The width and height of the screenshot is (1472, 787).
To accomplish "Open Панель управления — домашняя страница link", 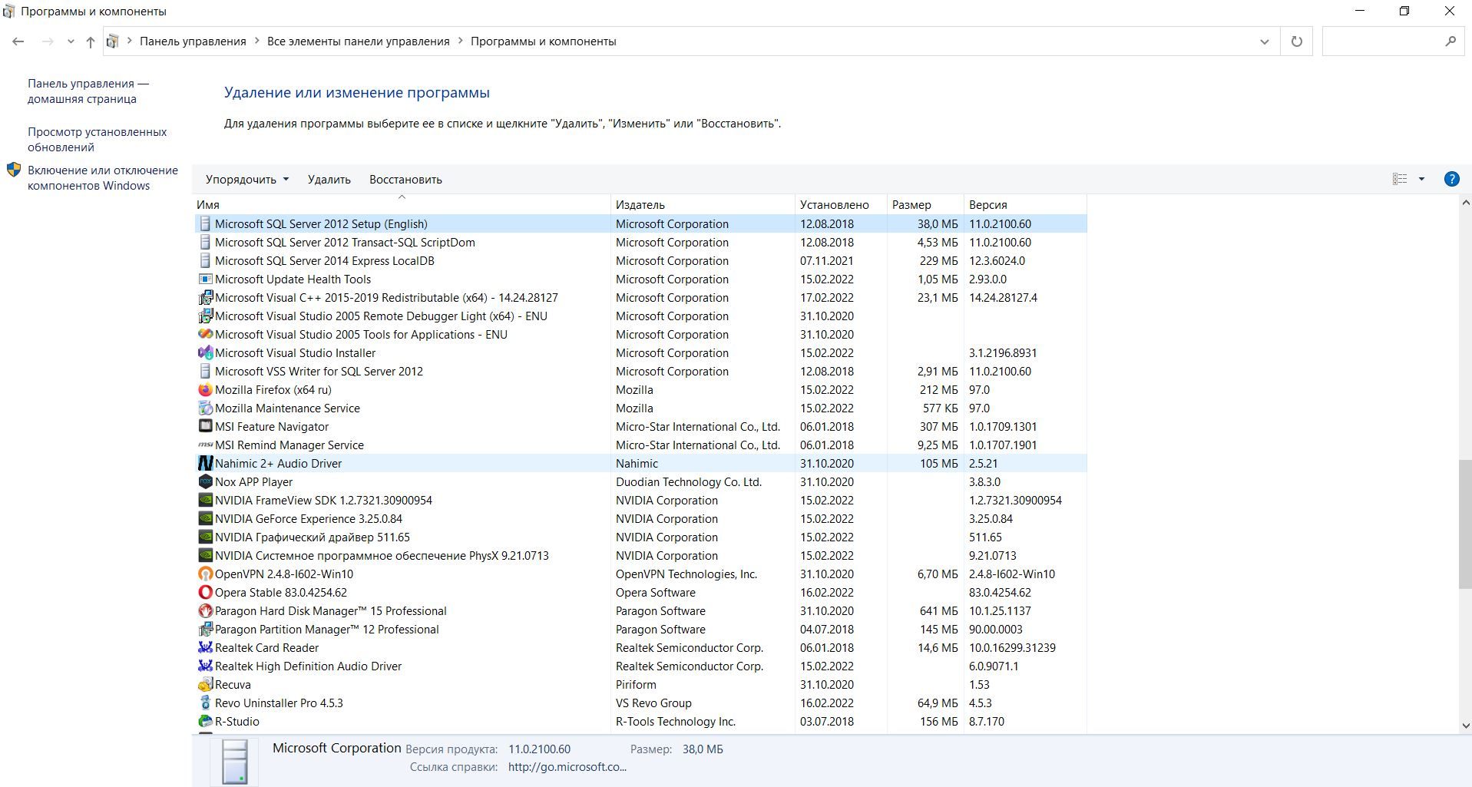I will [x=88, y=91].
